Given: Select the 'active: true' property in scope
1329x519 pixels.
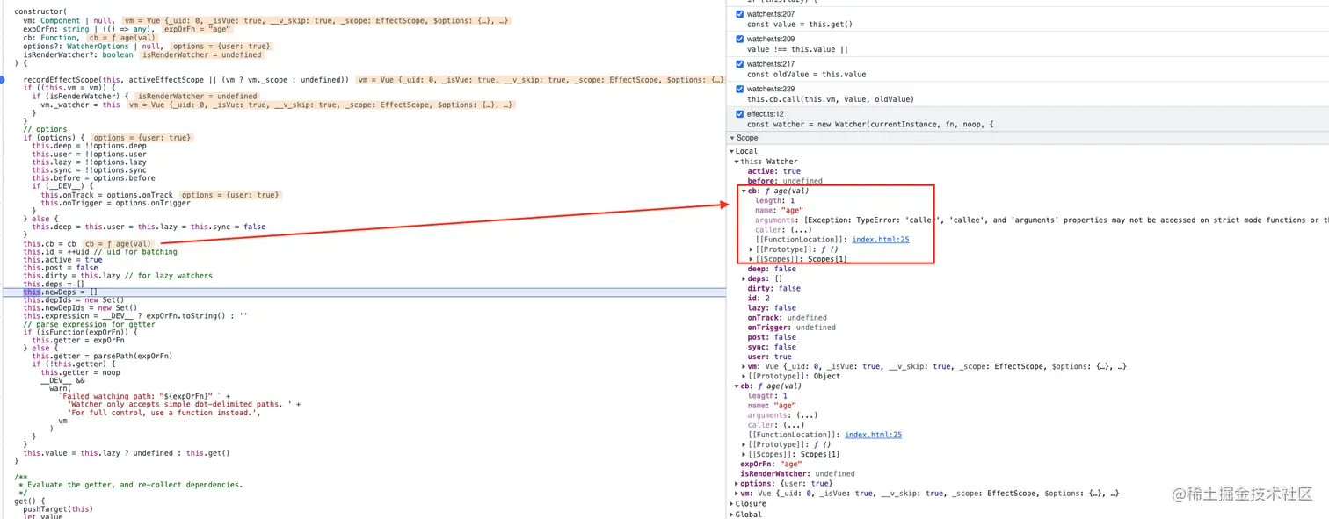Looking at the screenshot, I should (x=773, y=171).
